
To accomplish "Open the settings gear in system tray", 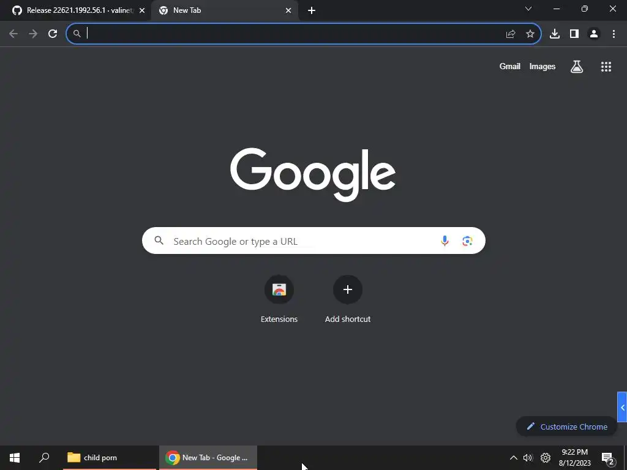I will [546, 458].
